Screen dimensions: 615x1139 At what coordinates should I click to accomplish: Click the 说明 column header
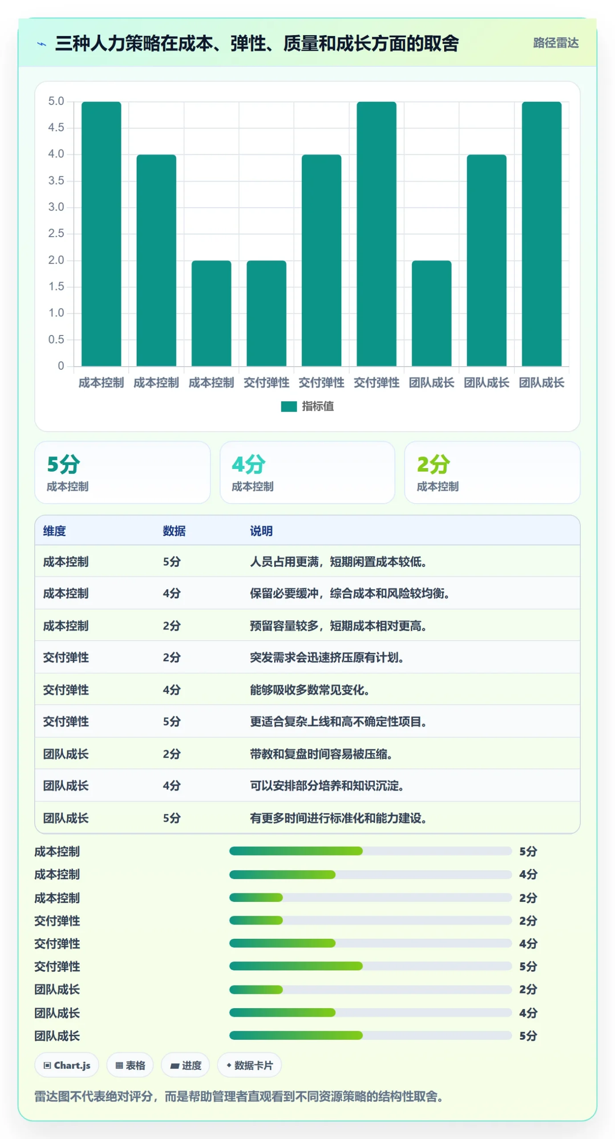261,531
